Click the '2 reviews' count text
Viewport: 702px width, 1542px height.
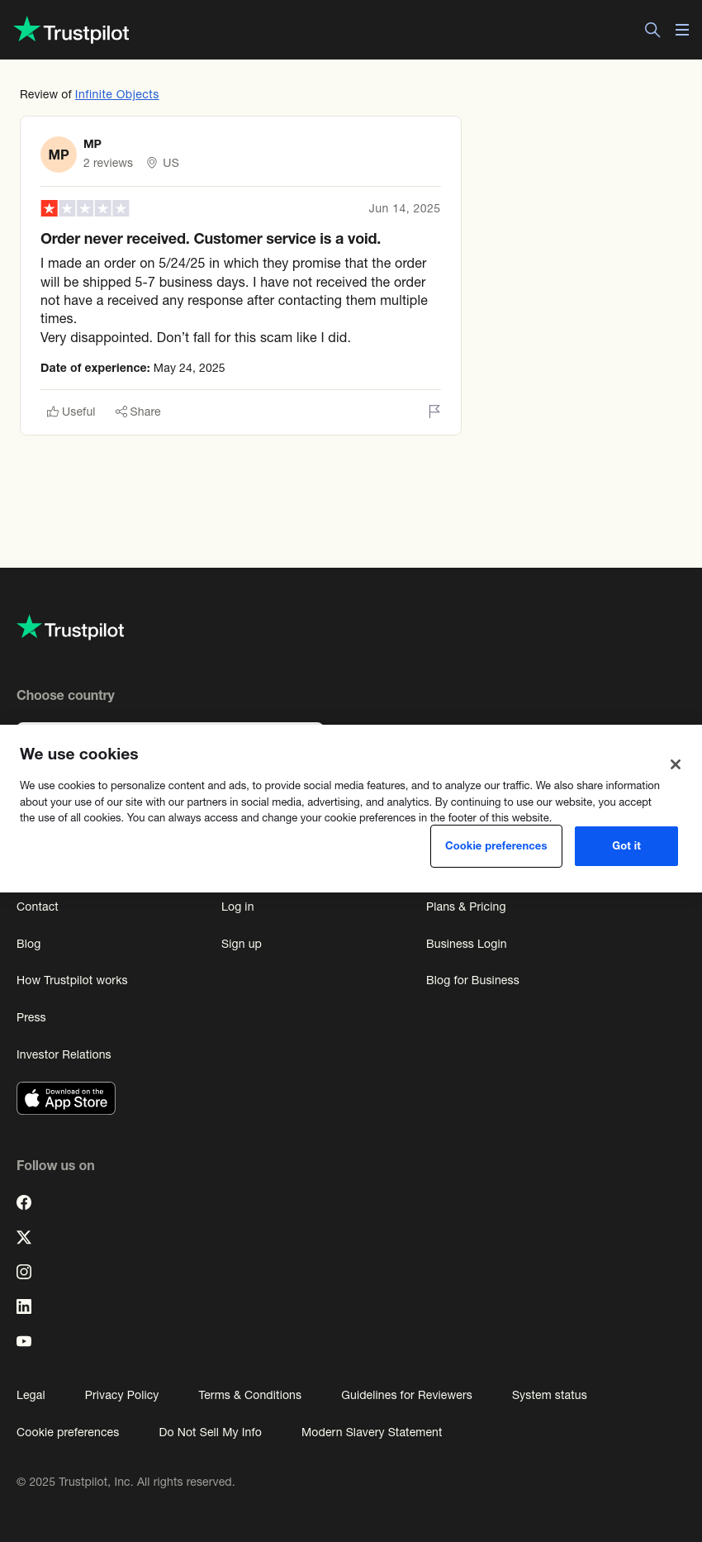[108, 163]
